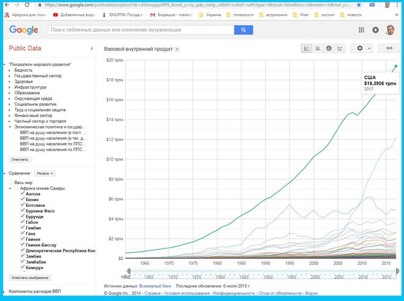The height and width of the screenshot is (301, 404).
Task: Uncheck the Зимбабве checkbox
Action: click(23, 262)
